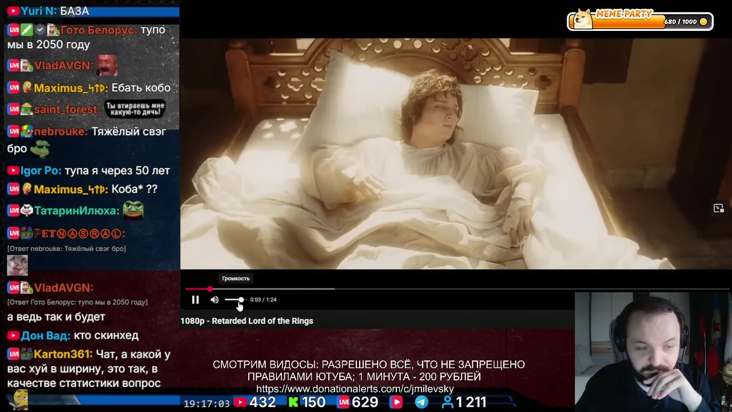
Task: Click the username ТатаринИлюха in chat
Action: click(x=77, y=211)
